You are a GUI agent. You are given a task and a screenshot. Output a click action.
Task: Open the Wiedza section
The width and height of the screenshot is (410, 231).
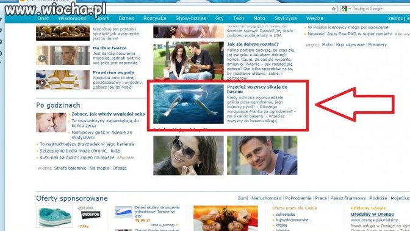315,18
